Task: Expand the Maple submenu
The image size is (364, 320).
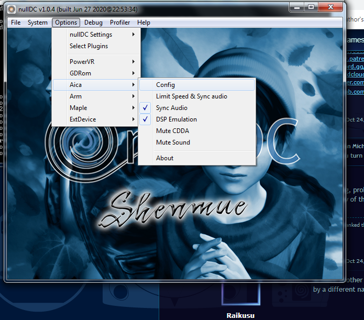Action: tap(96, 108)
